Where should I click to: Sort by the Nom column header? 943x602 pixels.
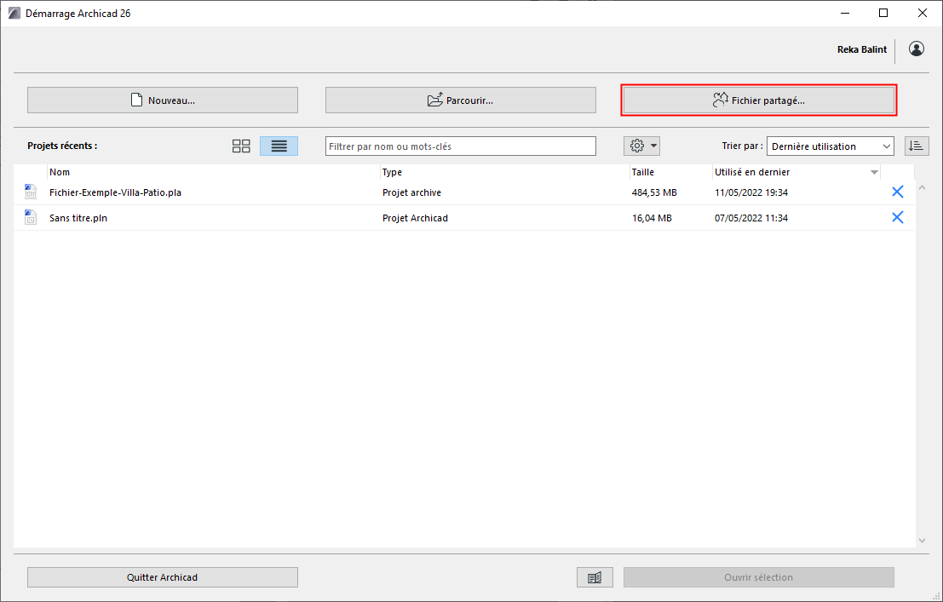click(x=214, y=172)
